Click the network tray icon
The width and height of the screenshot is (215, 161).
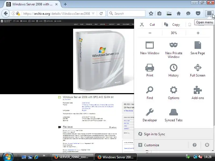click(195, 157)
